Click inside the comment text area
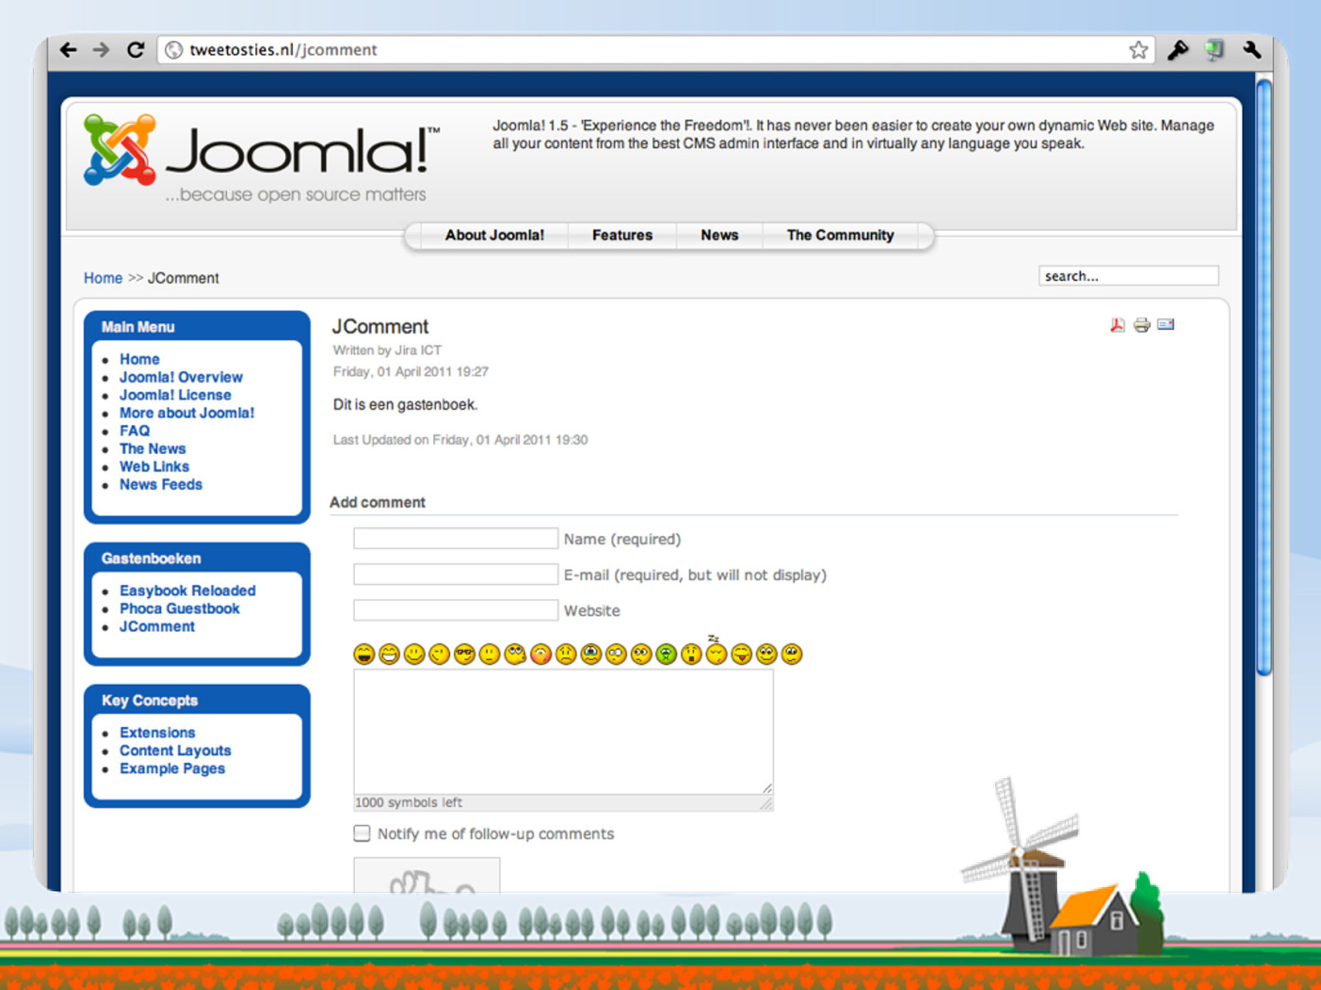 pos(563,732)
